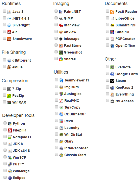Click the Google Earth globe icon

coord(112,74)
